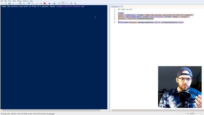Screen dimensions: 204x115
Task: Click 'ParentProcessId' on line 6
Action: [145, 19]
